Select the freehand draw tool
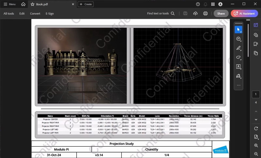This screenshot has width=261, height=158. 238,57
